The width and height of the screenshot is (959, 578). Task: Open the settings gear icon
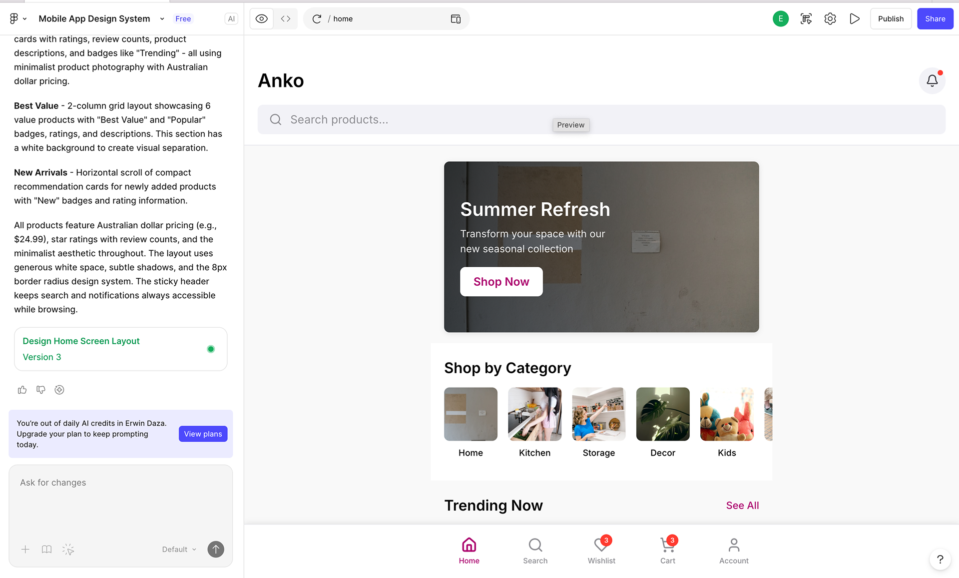pos(830,19)
